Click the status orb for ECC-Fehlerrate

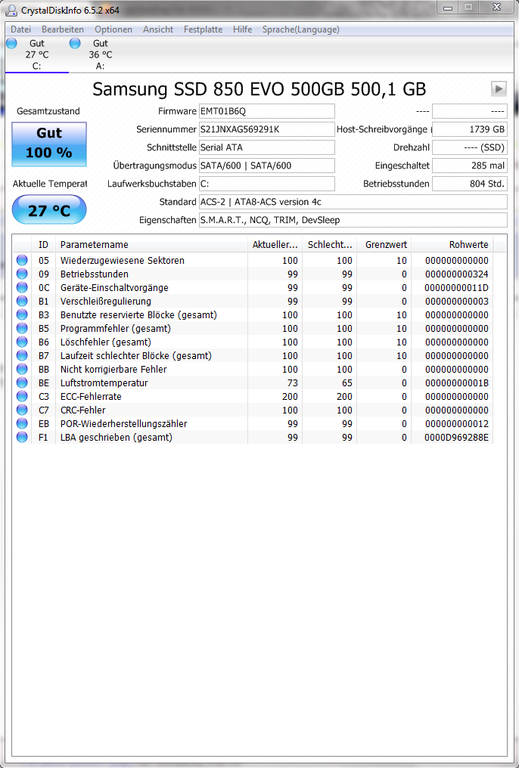pos(22,396)
